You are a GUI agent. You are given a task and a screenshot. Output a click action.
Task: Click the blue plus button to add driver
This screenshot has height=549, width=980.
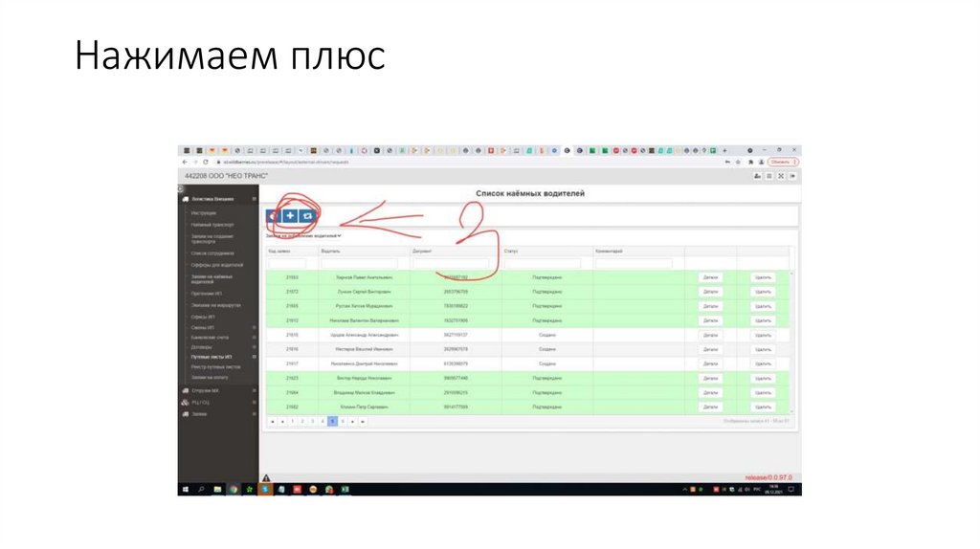tap(290, 215)
